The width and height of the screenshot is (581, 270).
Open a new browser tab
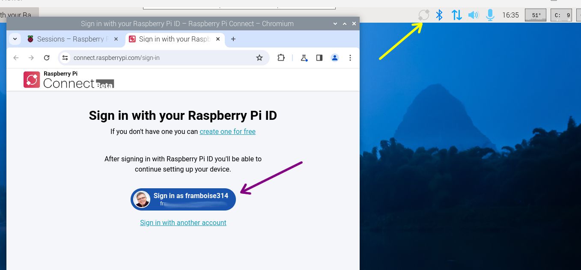(233, 39)
